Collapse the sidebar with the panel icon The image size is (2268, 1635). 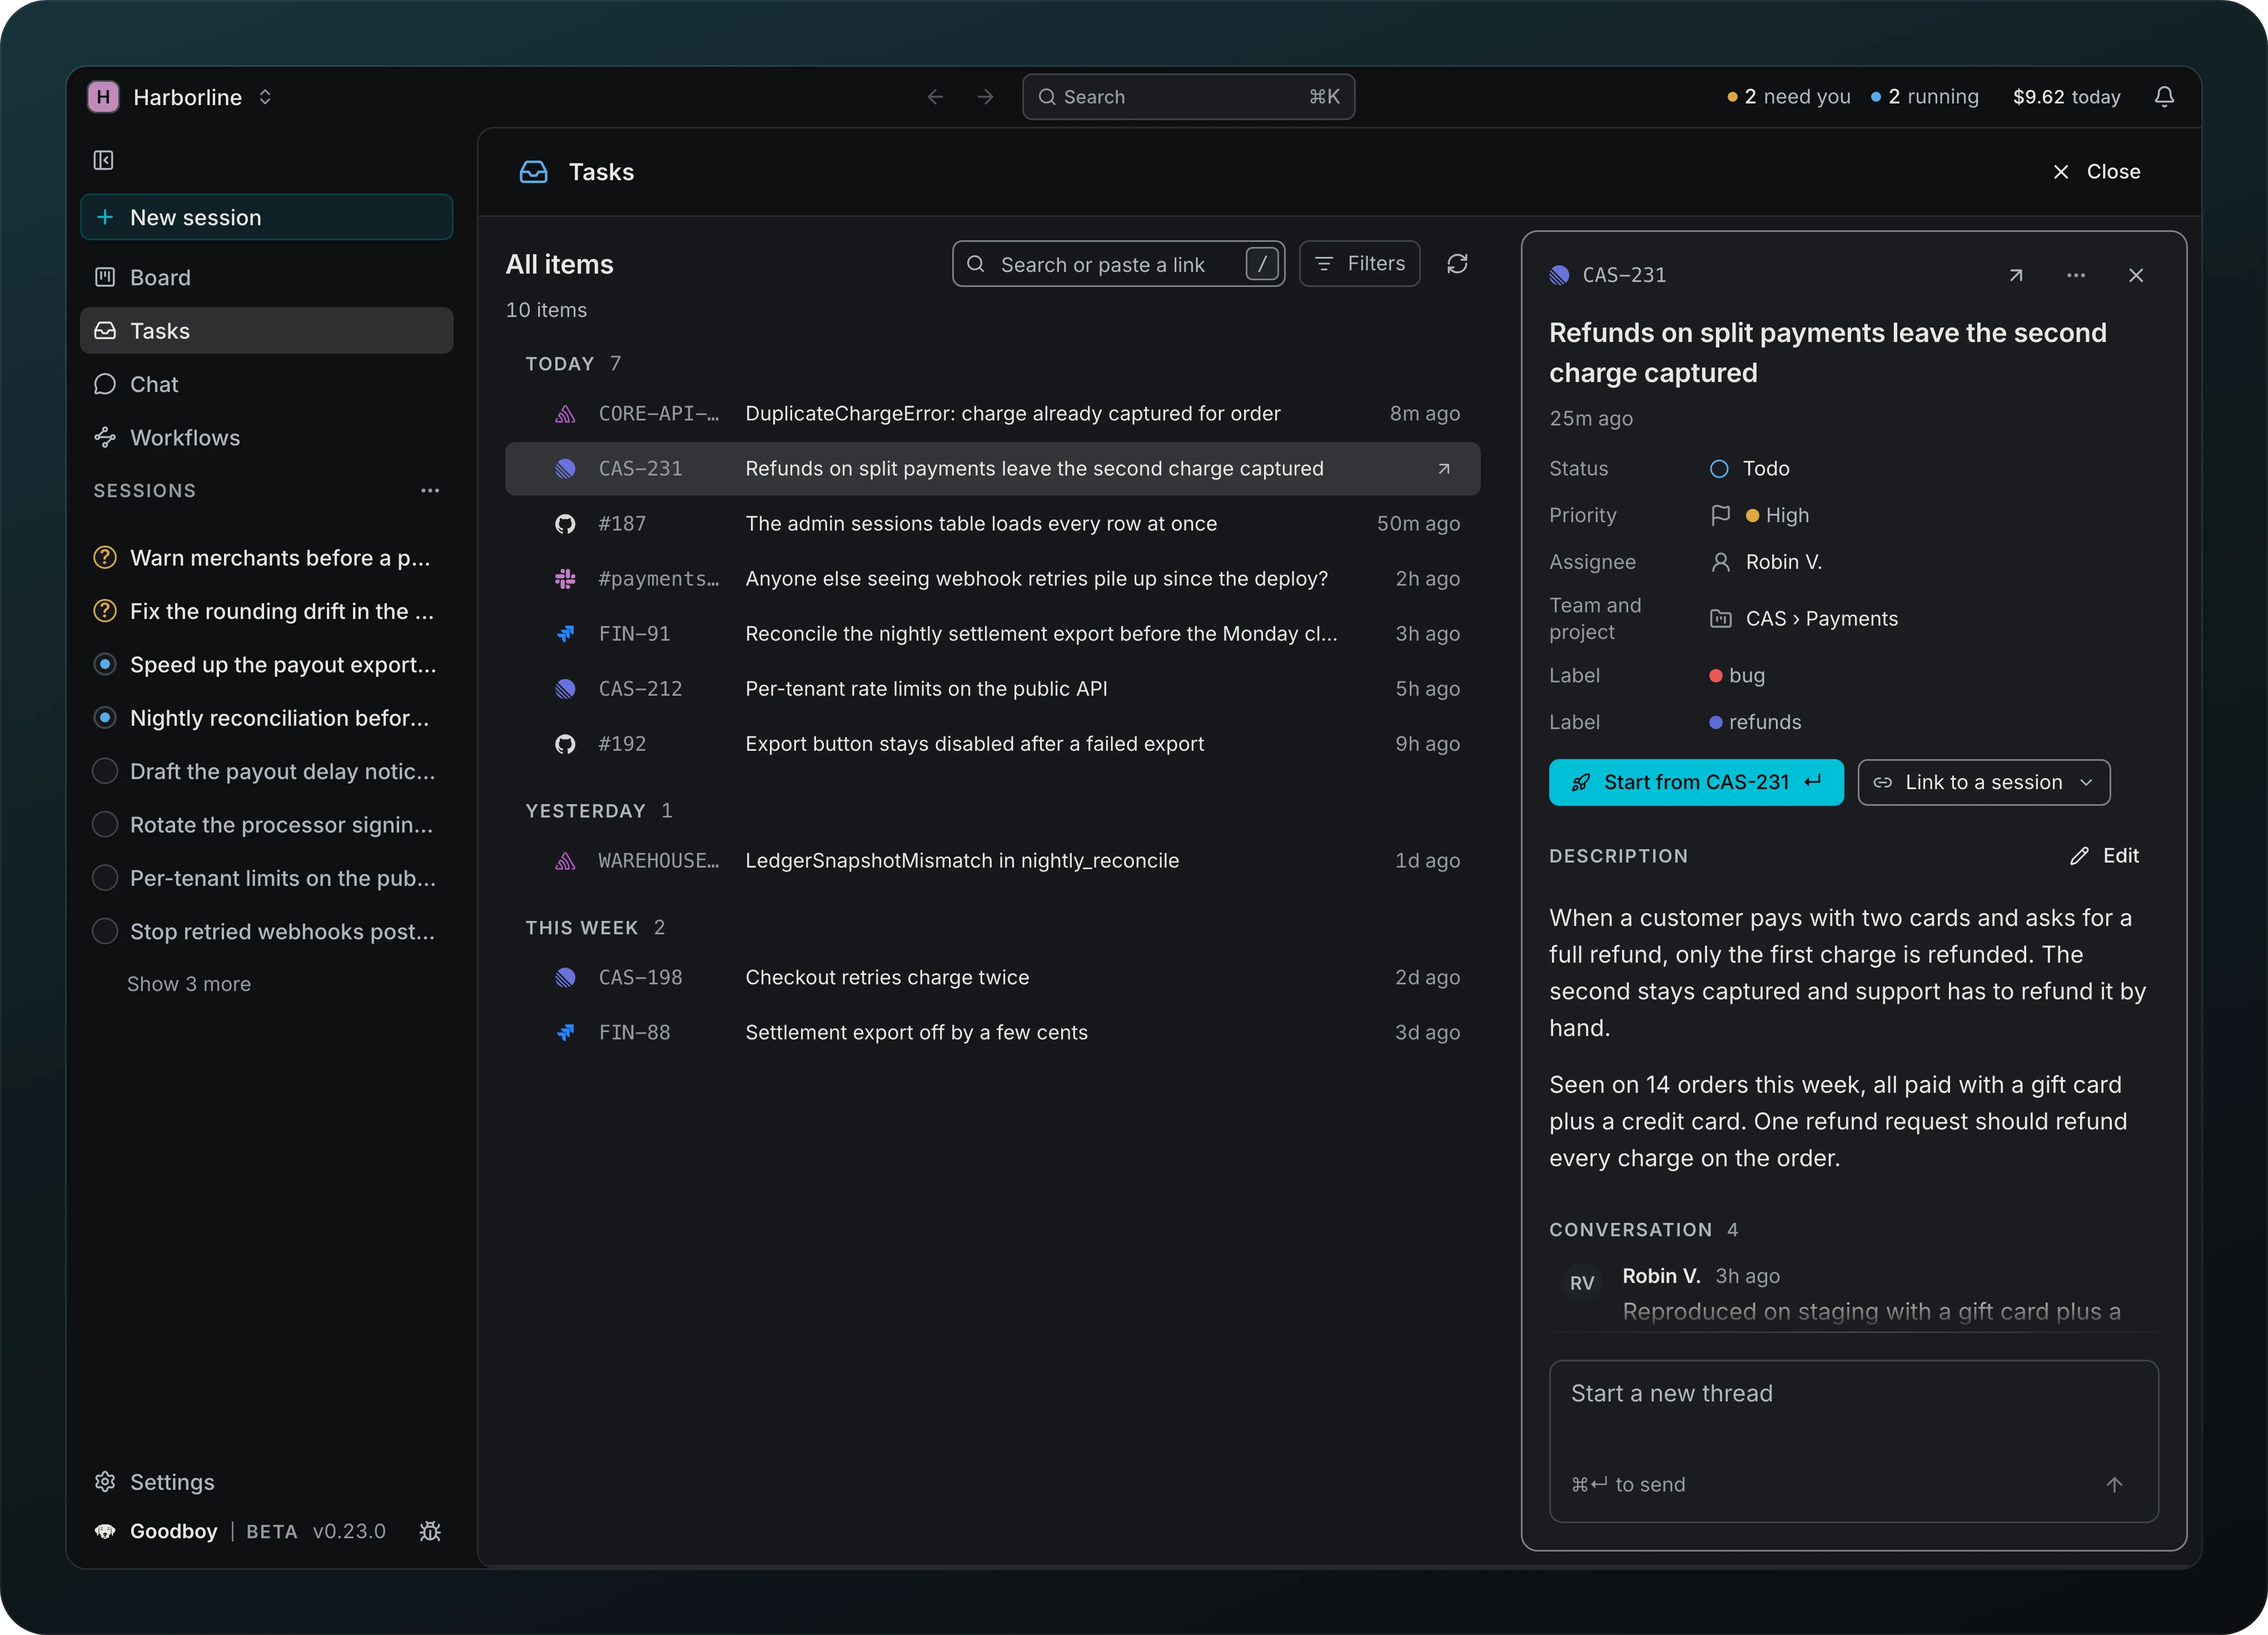(x=103, y=160)
